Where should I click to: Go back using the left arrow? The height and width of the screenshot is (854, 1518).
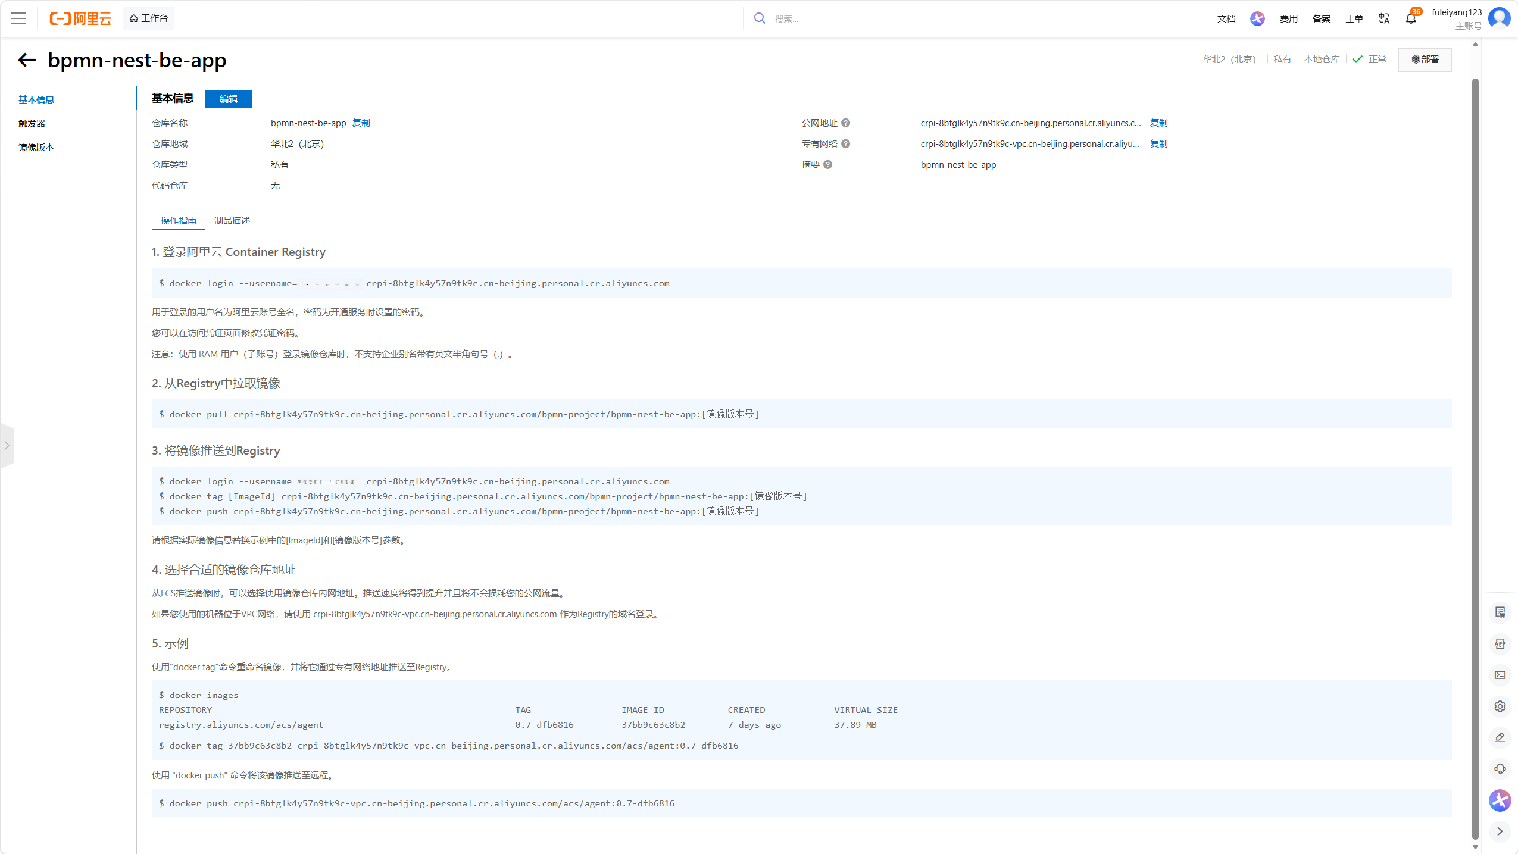click(27, 60)
